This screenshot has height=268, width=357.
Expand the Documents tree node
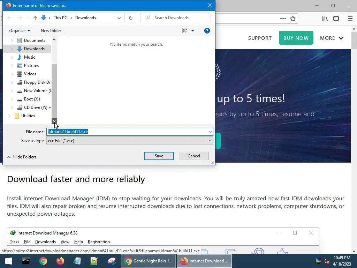pos(12,40)
